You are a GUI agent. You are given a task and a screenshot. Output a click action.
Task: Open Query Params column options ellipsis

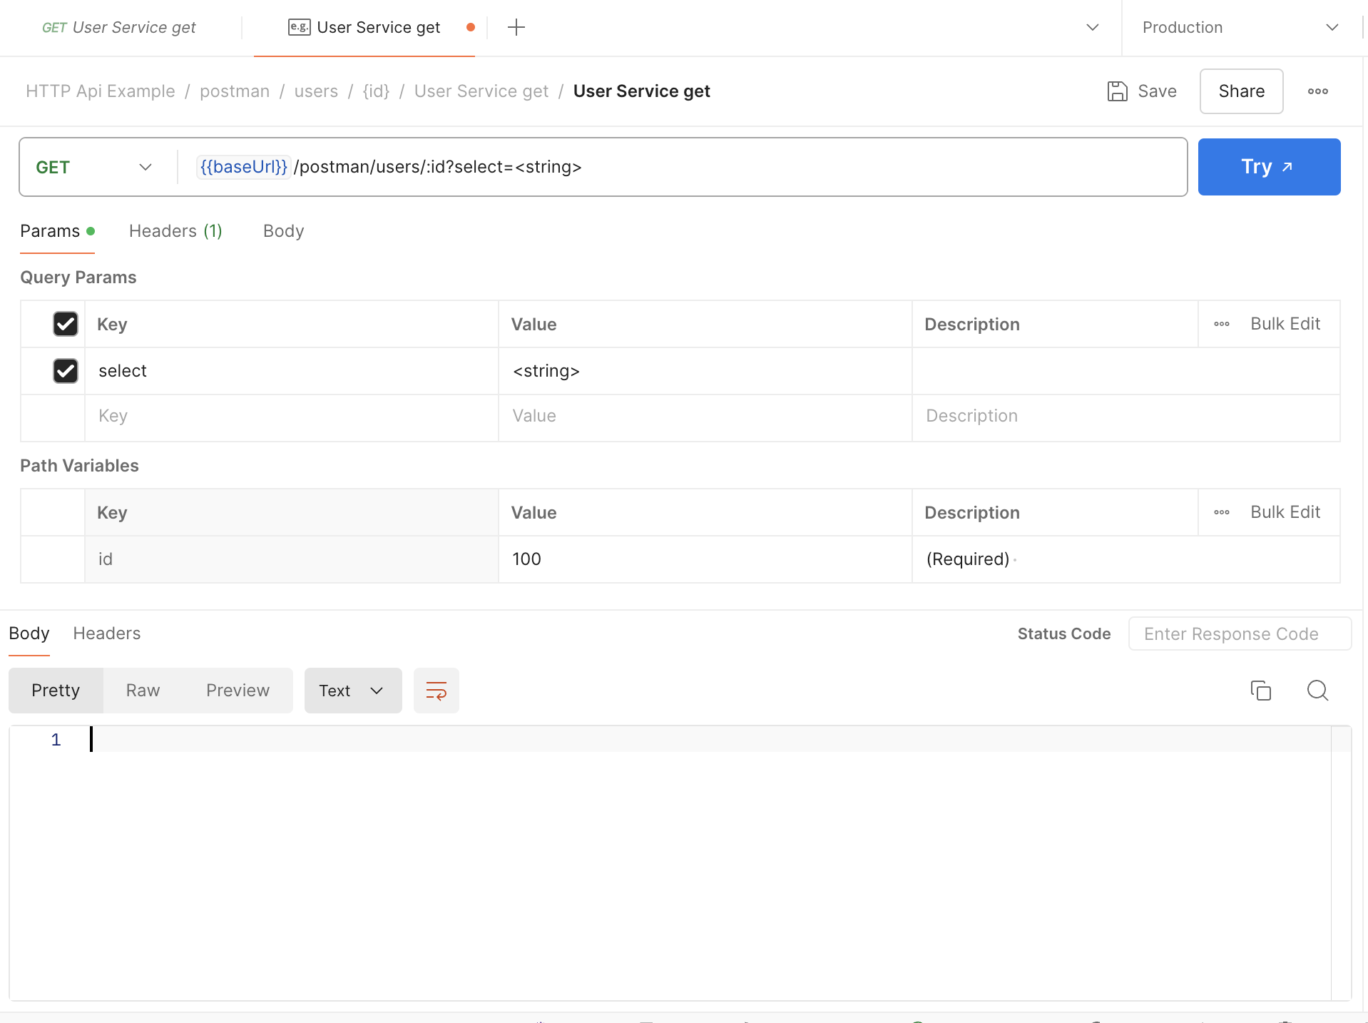[1221, 324]
